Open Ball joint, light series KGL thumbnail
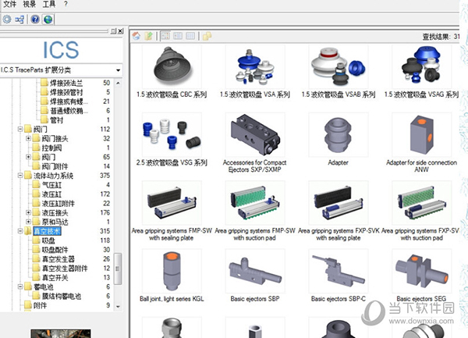The width and height of the screenshot is (468, 338). point(172,271)
